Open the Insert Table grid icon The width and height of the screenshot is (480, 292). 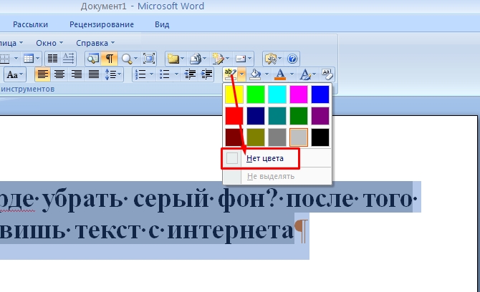pyautogui.click(x=29, y=59)
